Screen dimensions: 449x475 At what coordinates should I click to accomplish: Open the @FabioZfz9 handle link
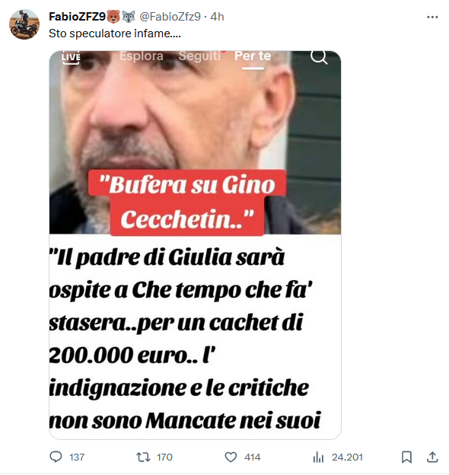(x=170, y=16)
